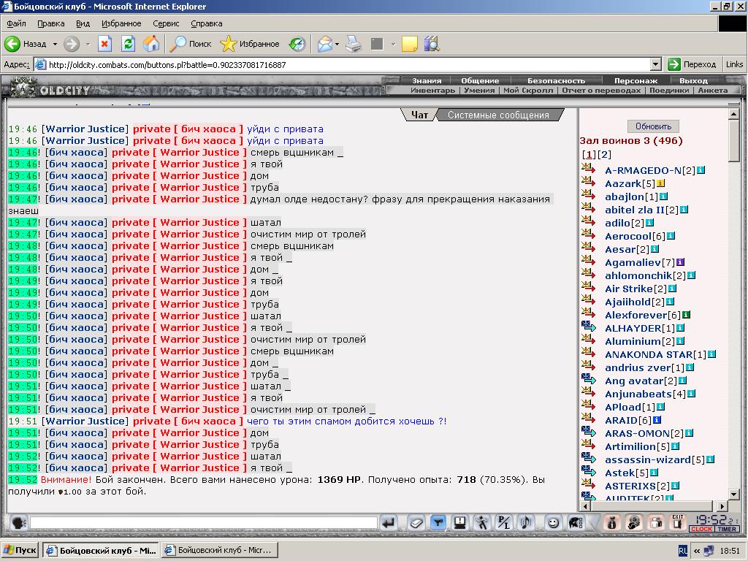
Task: Open info icon next to Aazark[5]
Action: click(660, 183)
